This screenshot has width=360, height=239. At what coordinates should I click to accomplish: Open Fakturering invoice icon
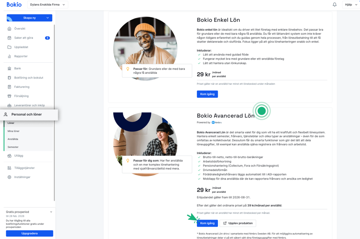click(x=9, y=87)
